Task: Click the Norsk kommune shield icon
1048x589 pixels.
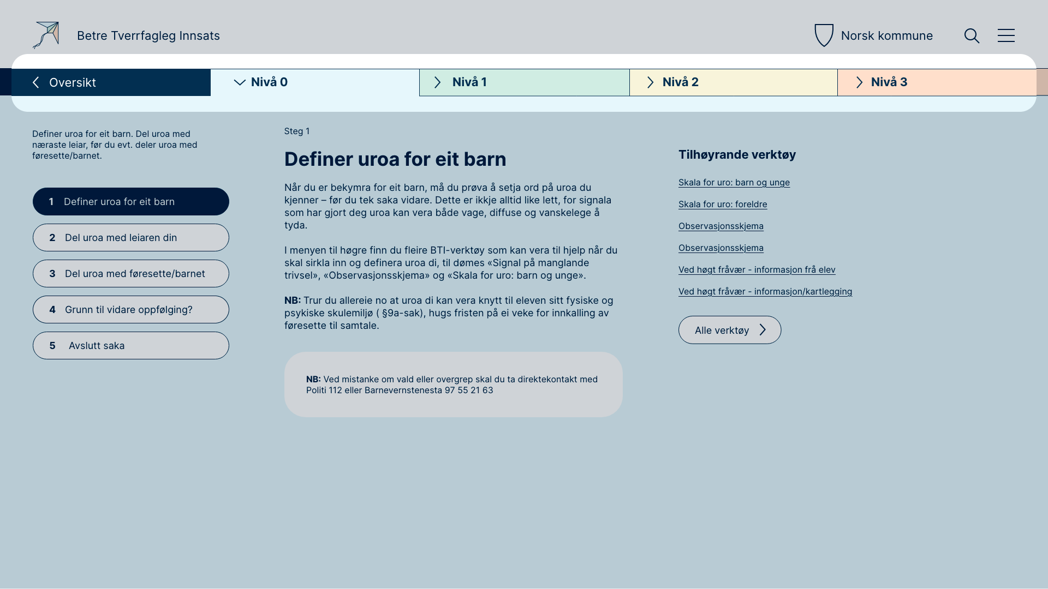Action: click(824, 35)
